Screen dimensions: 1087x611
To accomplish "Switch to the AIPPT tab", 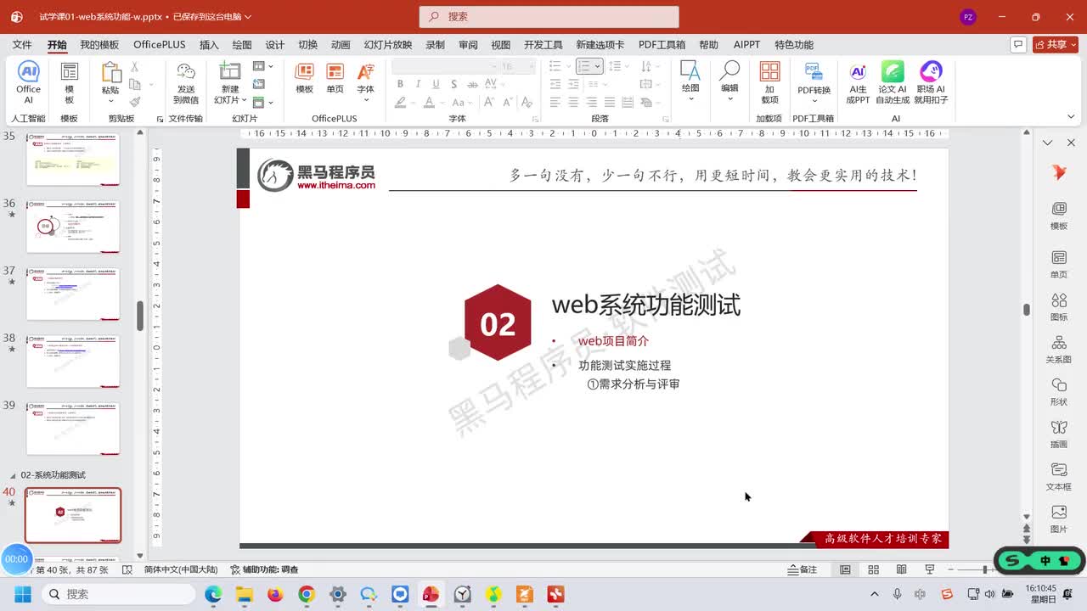I will (x=747, y=45).
